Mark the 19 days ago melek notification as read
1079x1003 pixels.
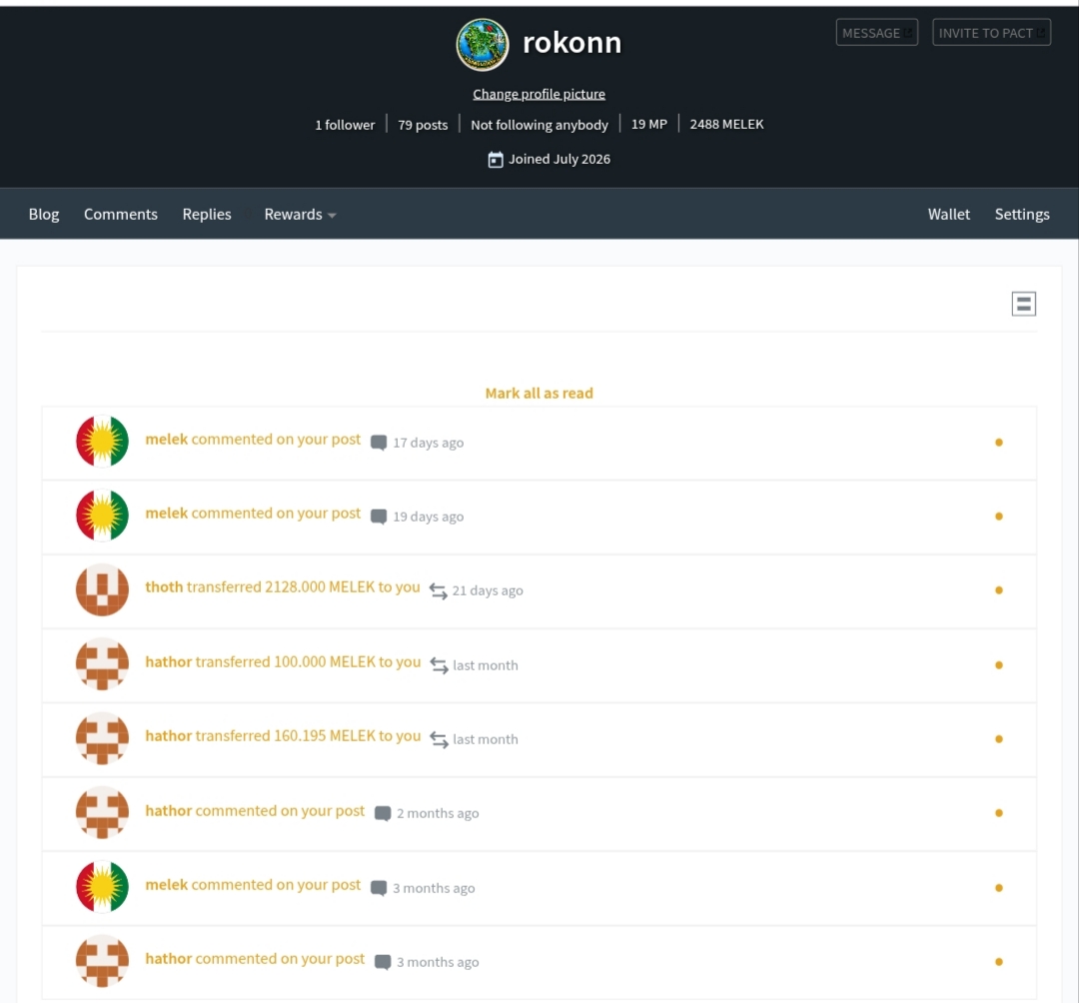click(998, 516)
